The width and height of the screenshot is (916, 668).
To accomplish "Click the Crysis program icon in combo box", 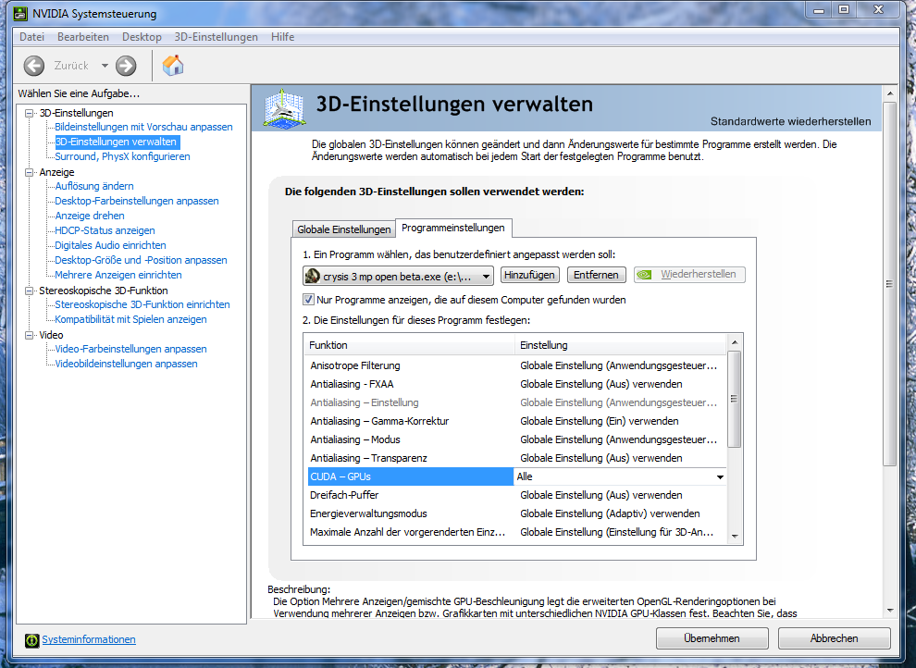I will coord(313,276).
